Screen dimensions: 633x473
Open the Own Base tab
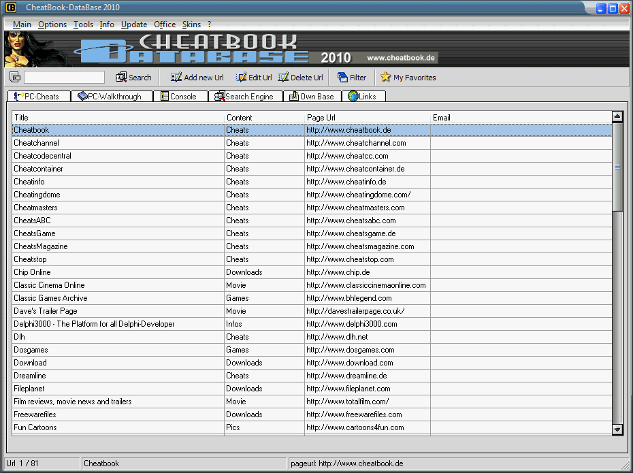[x=312, y=97]
